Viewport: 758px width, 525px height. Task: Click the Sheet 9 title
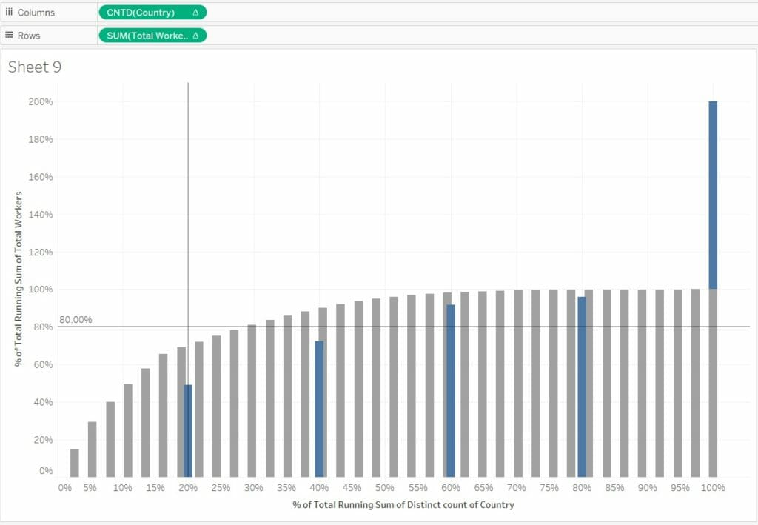tap(35, 67)
